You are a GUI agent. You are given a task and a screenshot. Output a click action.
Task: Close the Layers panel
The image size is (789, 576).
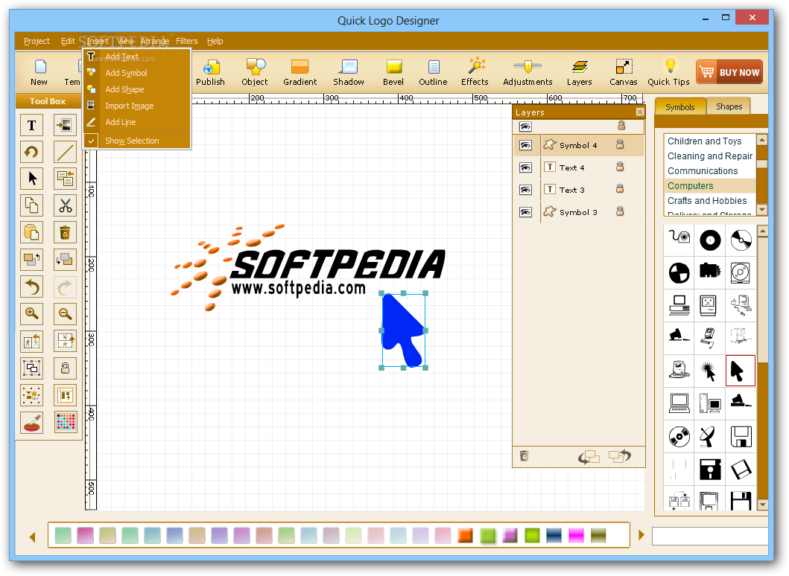pyautogui.click(x=639, y=112)
